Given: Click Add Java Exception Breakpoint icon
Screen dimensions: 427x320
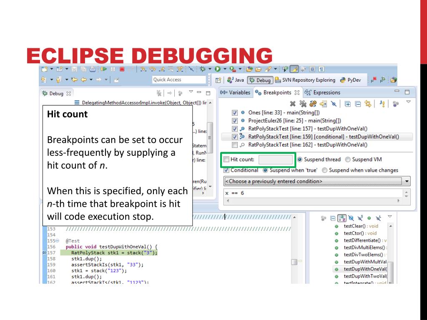Looking at the screenshot, I should 382,104.
